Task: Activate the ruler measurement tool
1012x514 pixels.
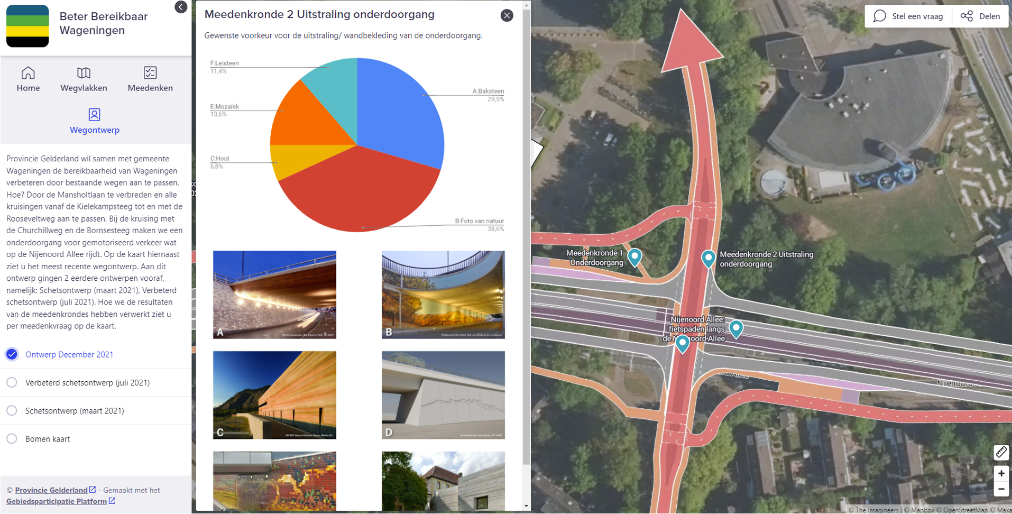Action: pyautogui.click(x=1001, y=452)
